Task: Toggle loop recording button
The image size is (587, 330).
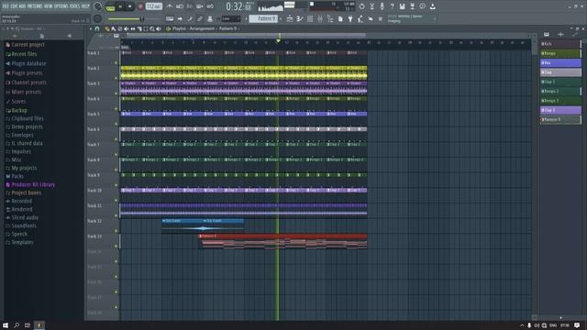Action: (x=210, y=6)
